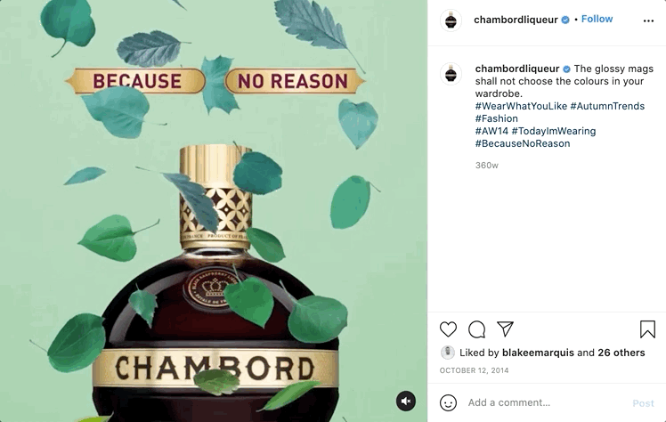View the list of 26 others who liked
666x422 pixels.
621,353
